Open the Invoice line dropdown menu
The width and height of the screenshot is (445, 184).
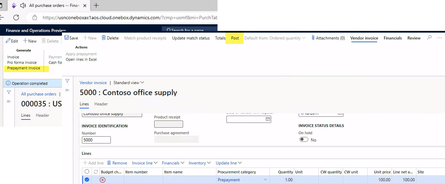pos(145,163)
